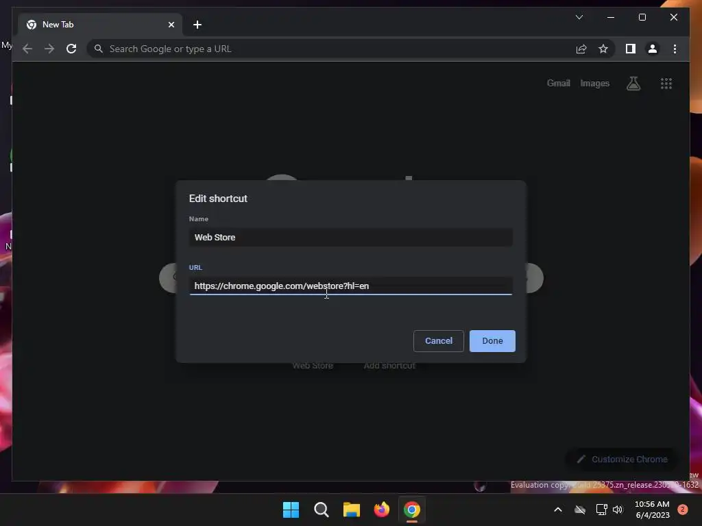Click the search magnifier icon in address bar
Image resolution: width=702 pixels, height=526 pixels.
coord(99,49)
